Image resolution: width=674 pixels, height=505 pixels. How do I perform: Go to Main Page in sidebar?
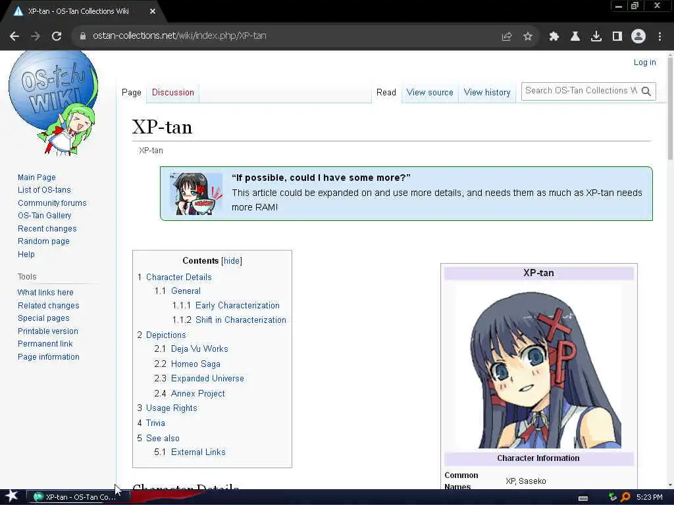(x=37, y=178)
